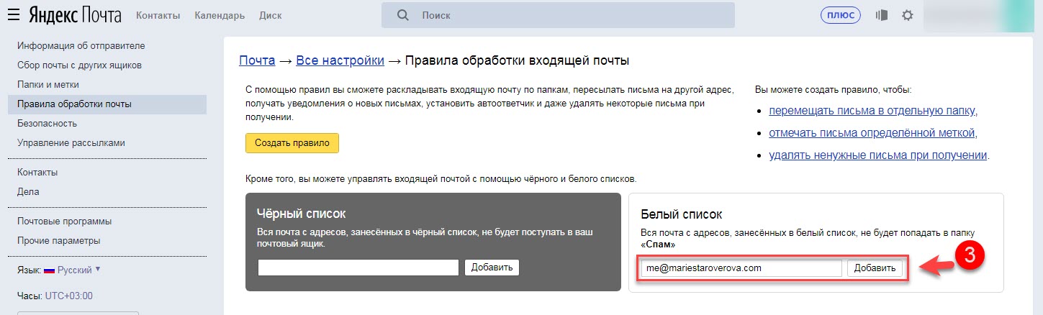Open Контакты in top navigation
The image size is (1043, 315).
(158, 15)
